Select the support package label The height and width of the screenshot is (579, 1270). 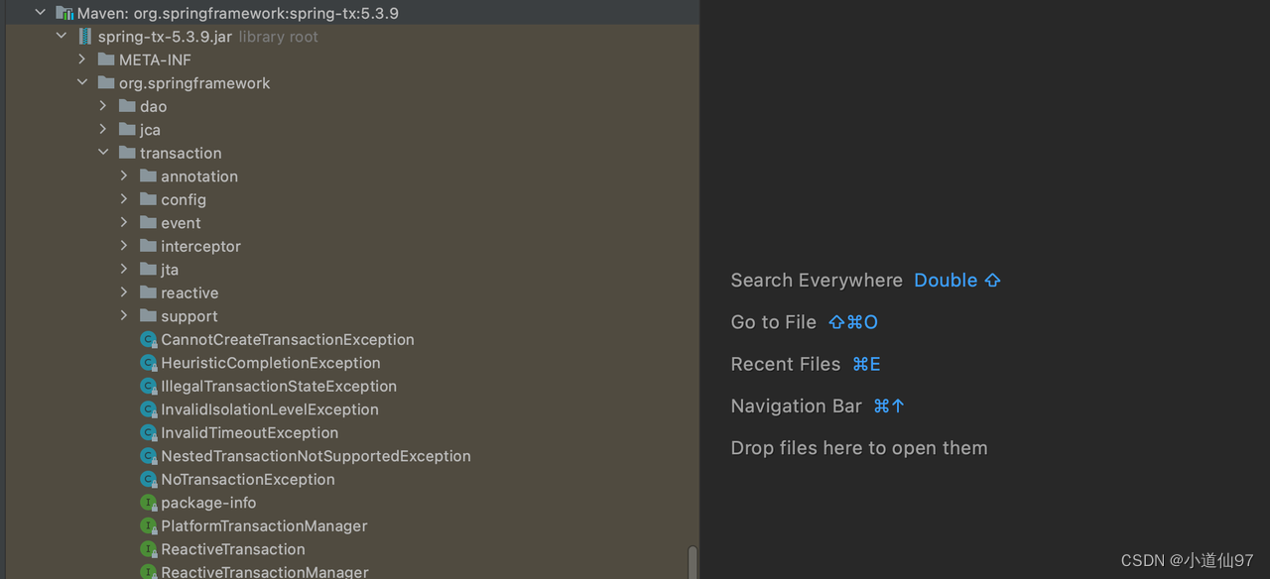click(x=190, y=316)
